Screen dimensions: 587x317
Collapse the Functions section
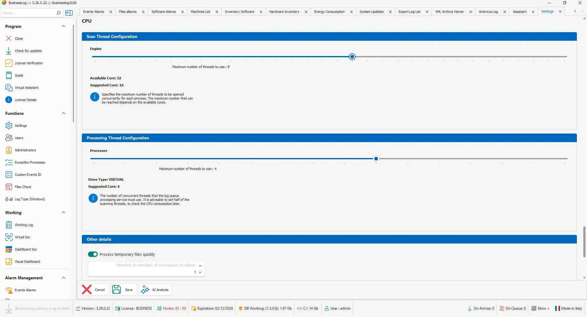[63, 113]
